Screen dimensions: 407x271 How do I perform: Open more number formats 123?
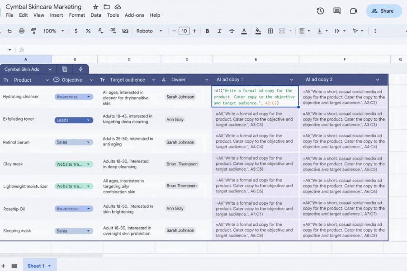(x=125, y=31)
